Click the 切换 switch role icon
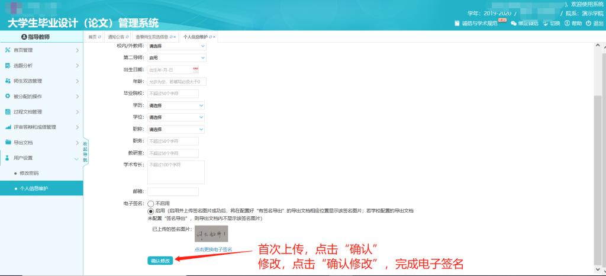The height and width of the screenshot is (276, 606). point(544,23)
